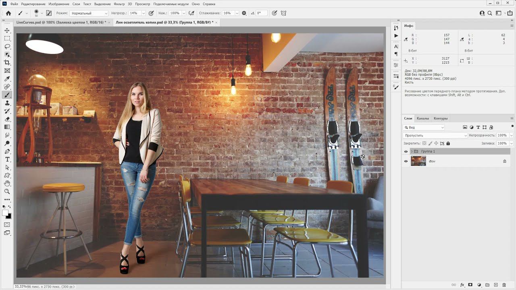Viewport: 516px width, 290px height.
Task: Toggle lock all padlock in Закрепить row
Action: tap(448, 143)
